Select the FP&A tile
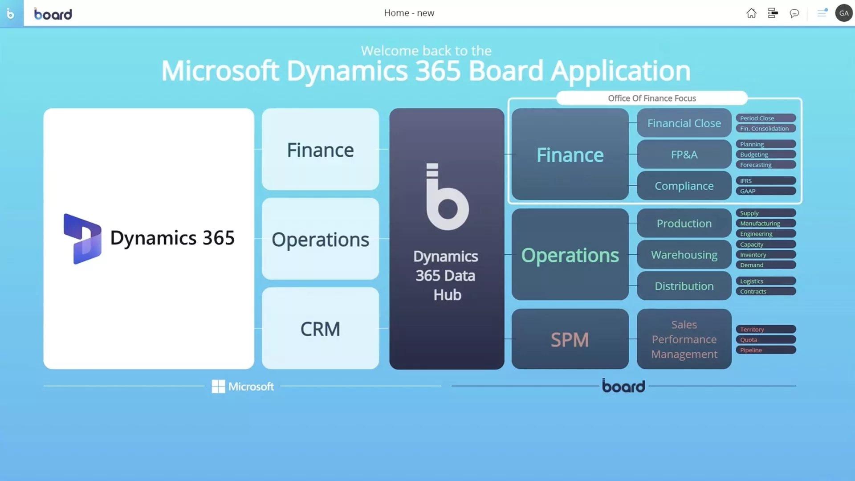855x481 pixels. [x=684, y=155]
